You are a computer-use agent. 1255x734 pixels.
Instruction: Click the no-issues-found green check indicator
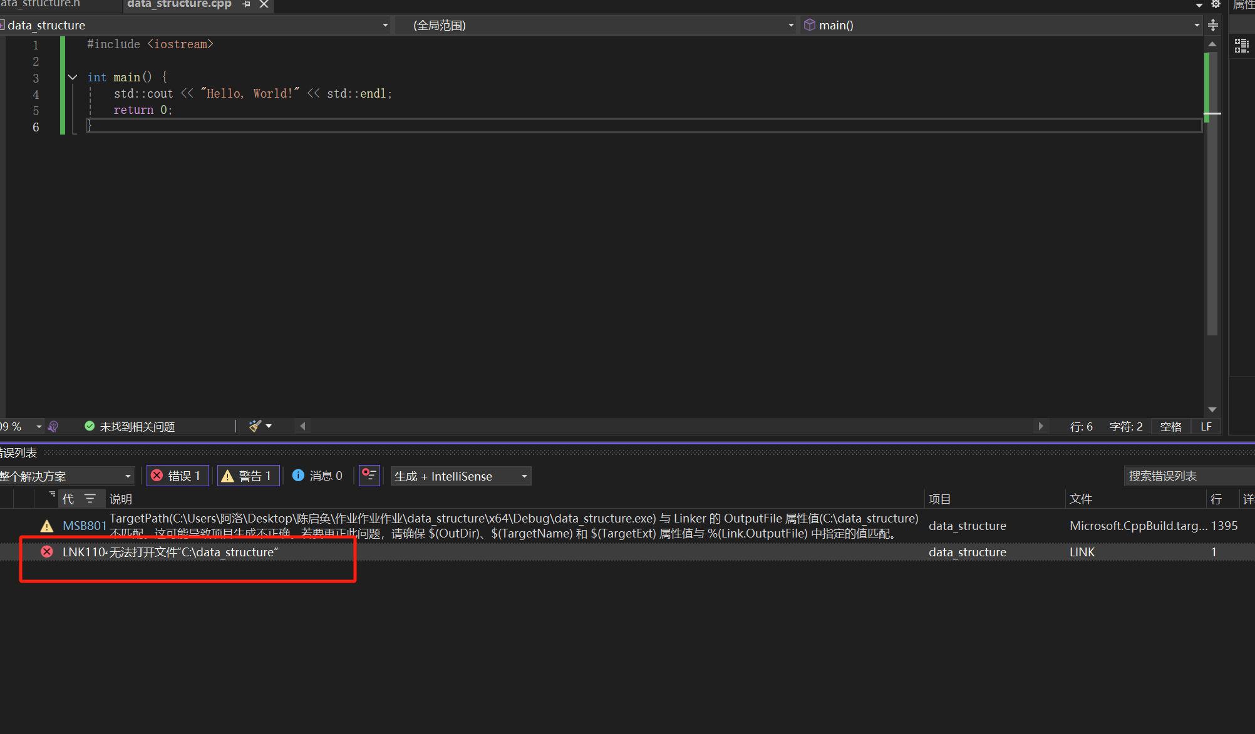tap(90, 426)
